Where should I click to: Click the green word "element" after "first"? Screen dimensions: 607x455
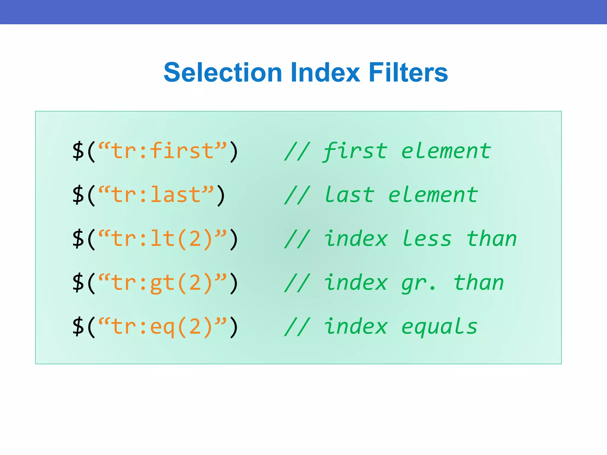pyautogui.click(x=446, y=151)
